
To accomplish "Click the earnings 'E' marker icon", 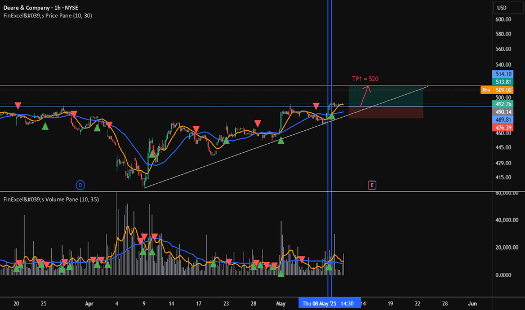I will 372,185.
